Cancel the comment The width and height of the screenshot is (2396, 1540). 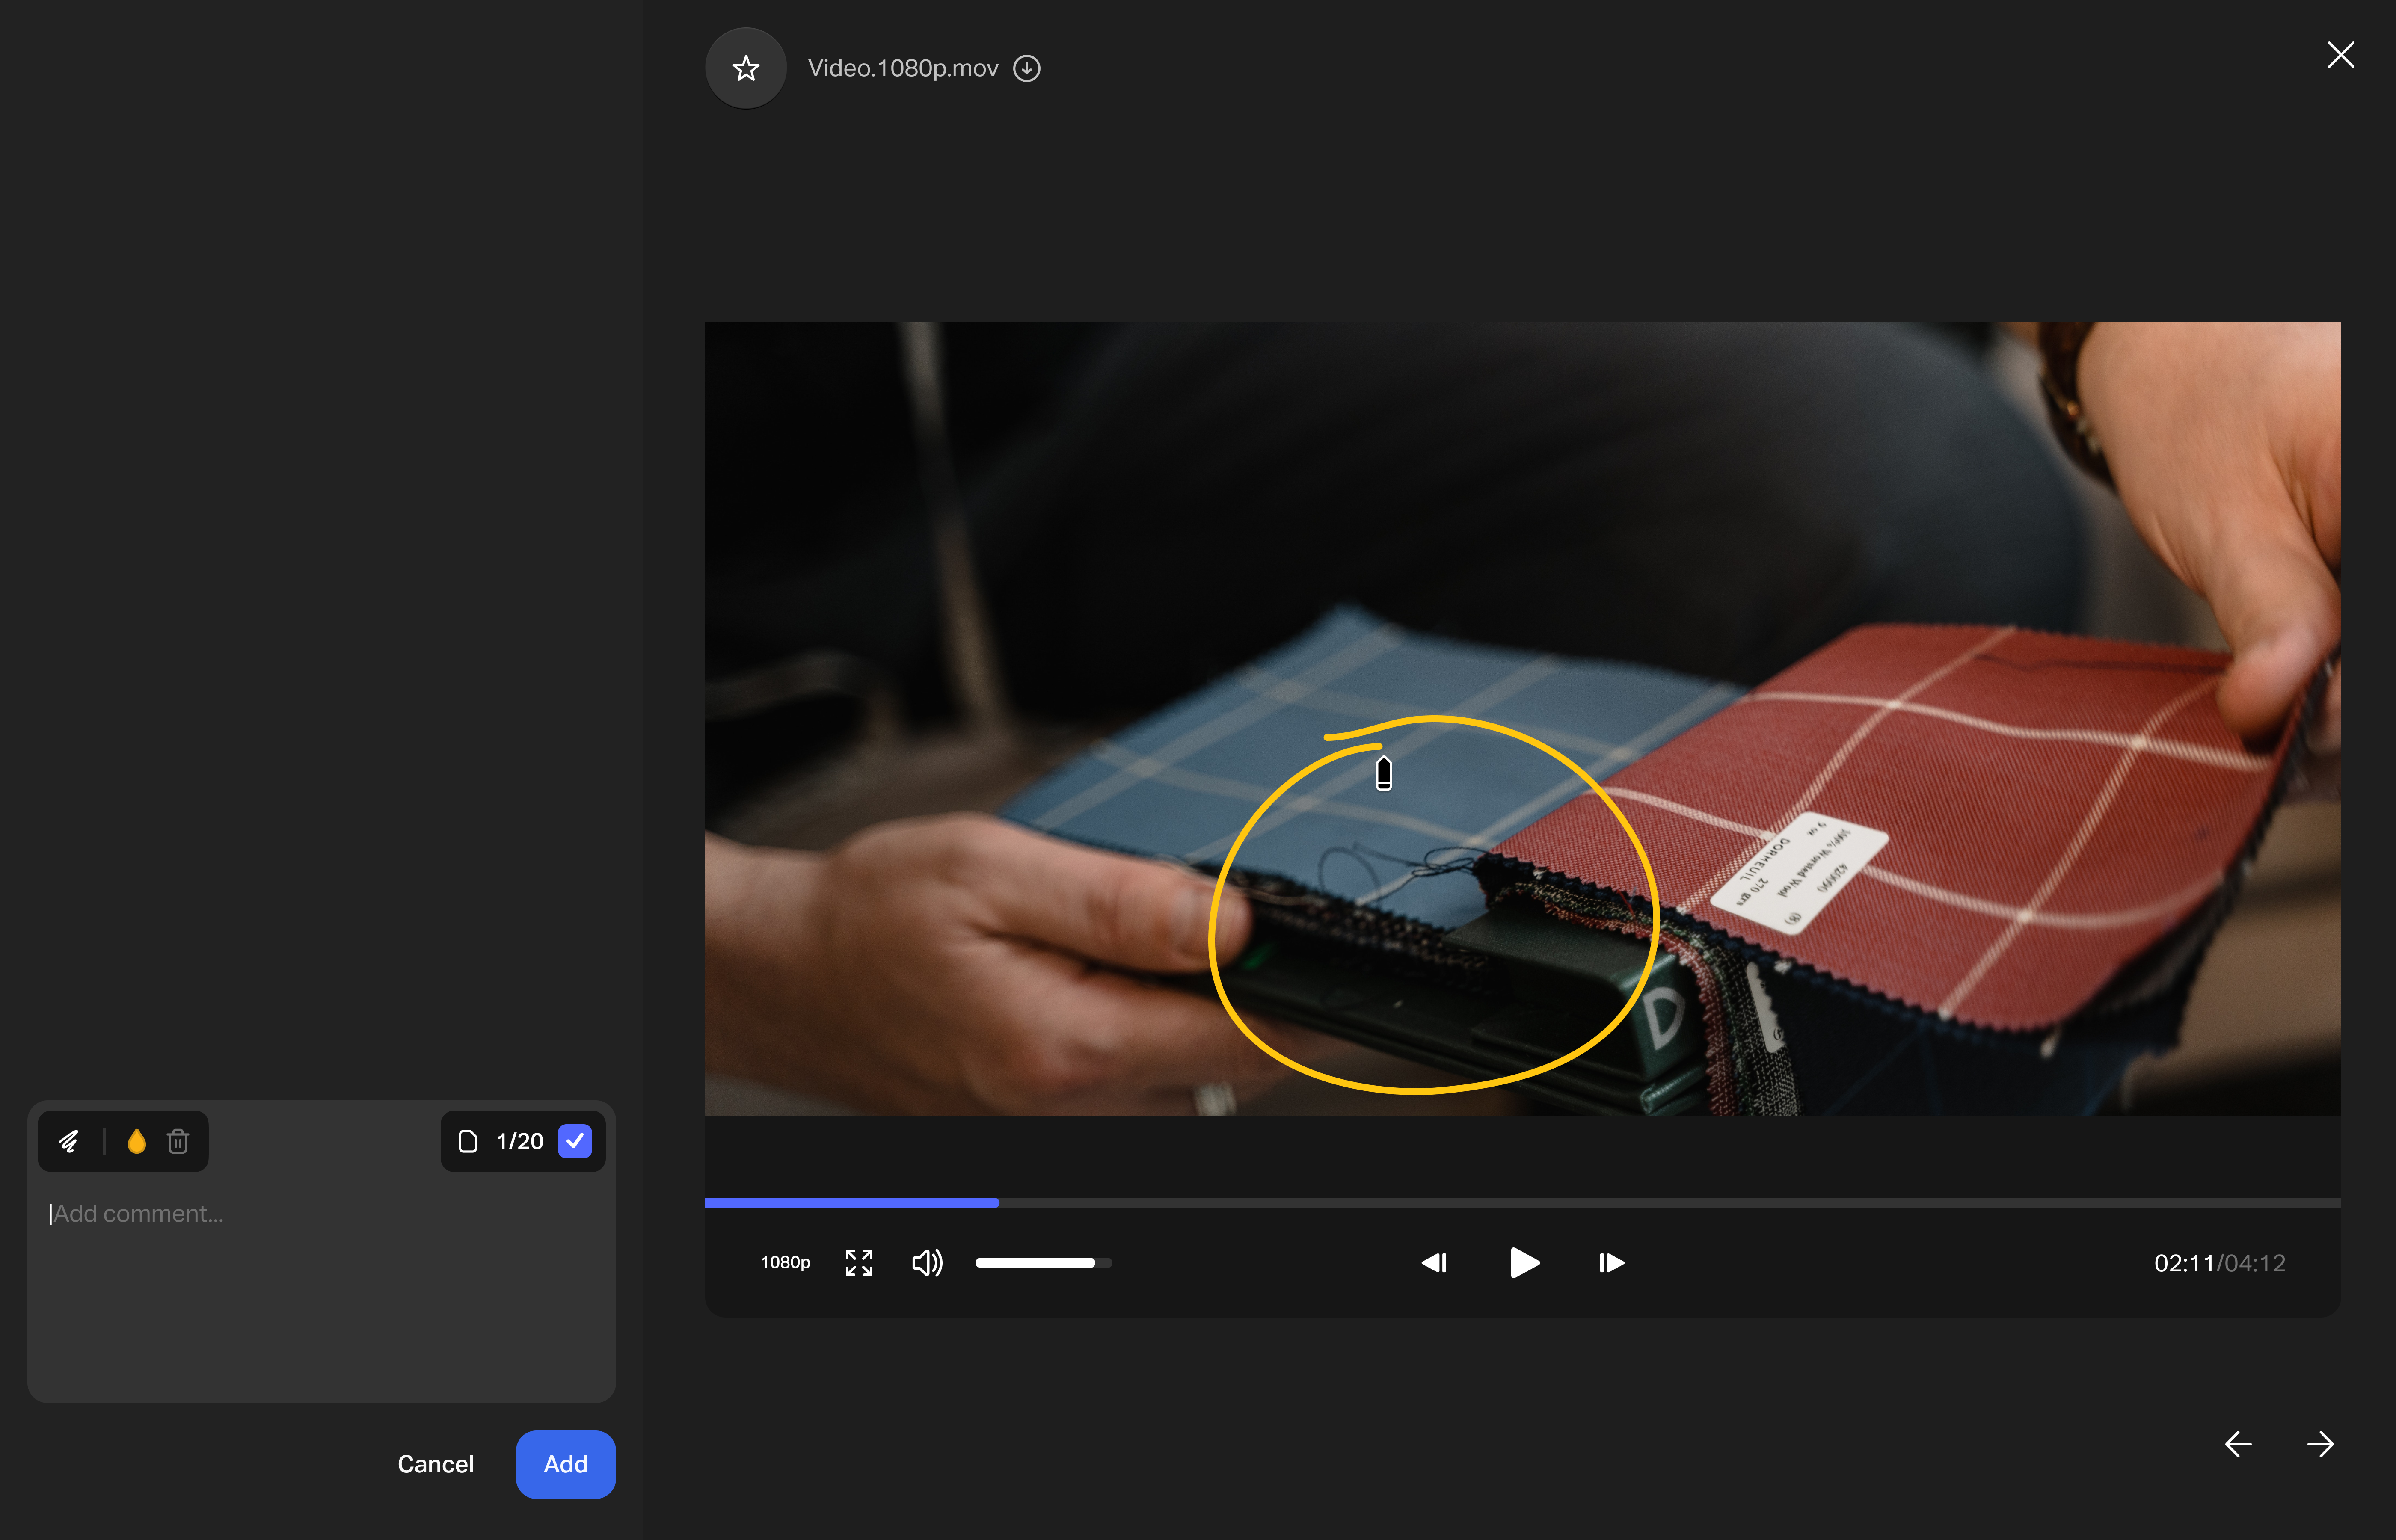tap(435, 1464)
